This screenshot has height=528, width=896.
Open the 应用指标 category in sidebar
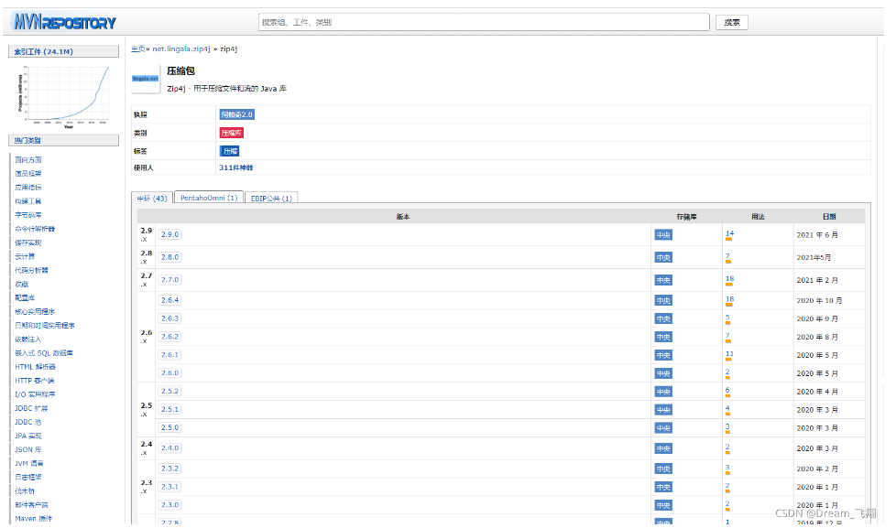pos(28,188)
